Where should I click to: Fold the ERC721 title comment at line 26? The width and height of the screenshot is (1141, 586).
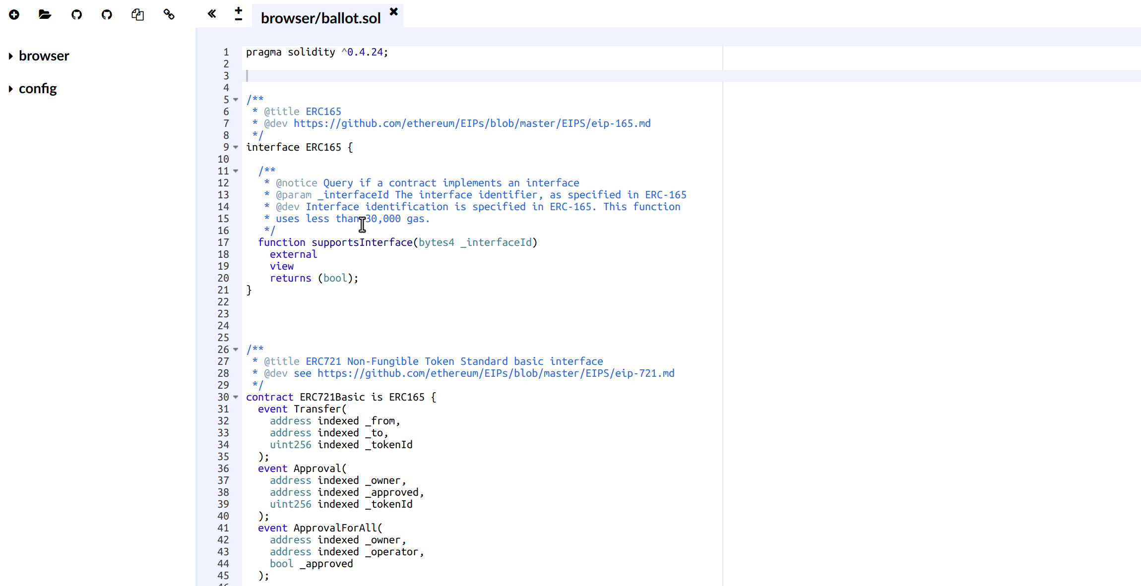(x=236, y=350)
